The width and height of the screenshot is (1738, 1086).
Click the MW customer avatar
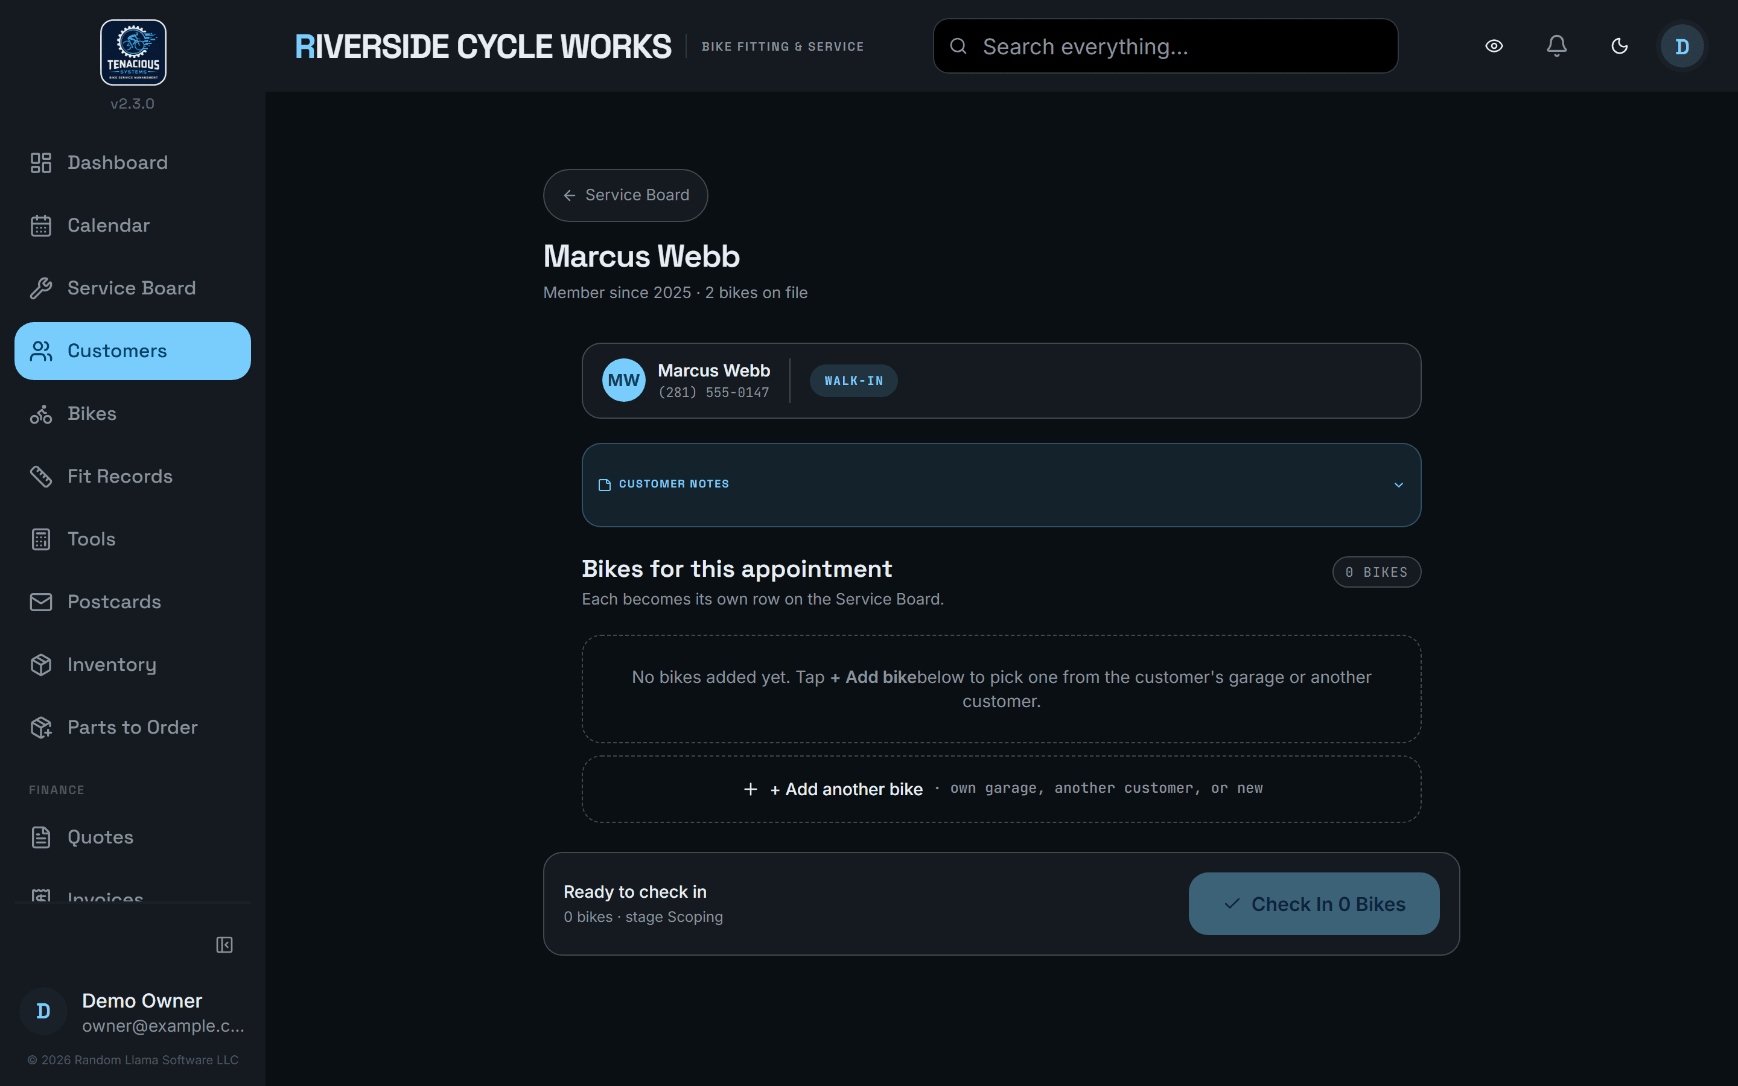click(x=623, y=381)
